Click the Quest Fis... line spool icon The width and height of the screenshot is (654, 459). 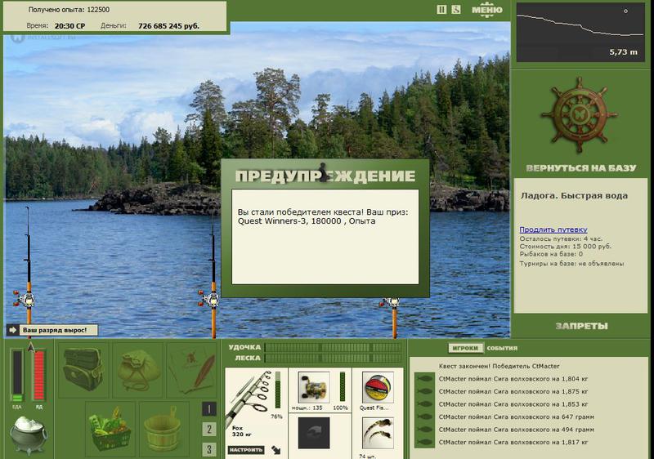378,387
